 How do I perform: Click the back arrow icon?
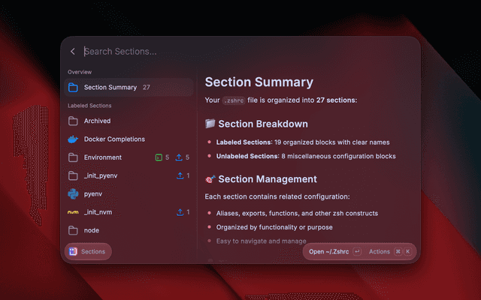(73, 52)
